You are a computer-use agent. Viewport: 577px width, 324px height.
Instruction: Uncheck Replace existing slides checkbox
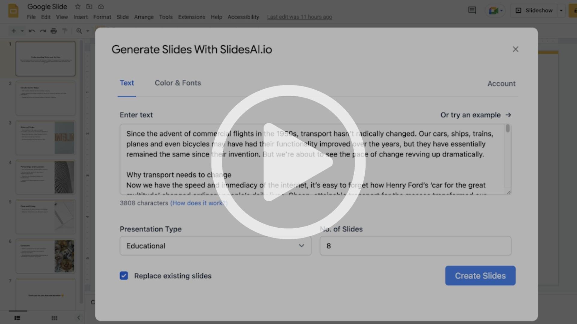click(124, 276)
